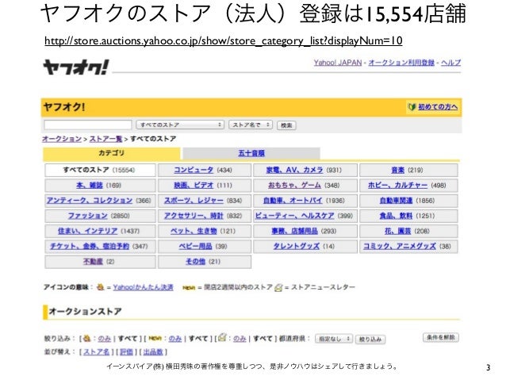Click the 初めての方へ link
Image resolution: width=506 pixels, height=380 pixels.
pyautogui.click(x=438, y=107)
